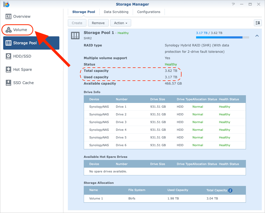265x213 pixels.
Task: Click 'No spare drives available.' text
Action: [x=108, y=171]
